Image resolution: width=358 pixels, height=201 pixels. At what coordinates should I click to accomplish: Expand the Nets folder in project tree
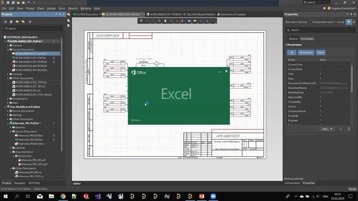click(x=8, y=103)
